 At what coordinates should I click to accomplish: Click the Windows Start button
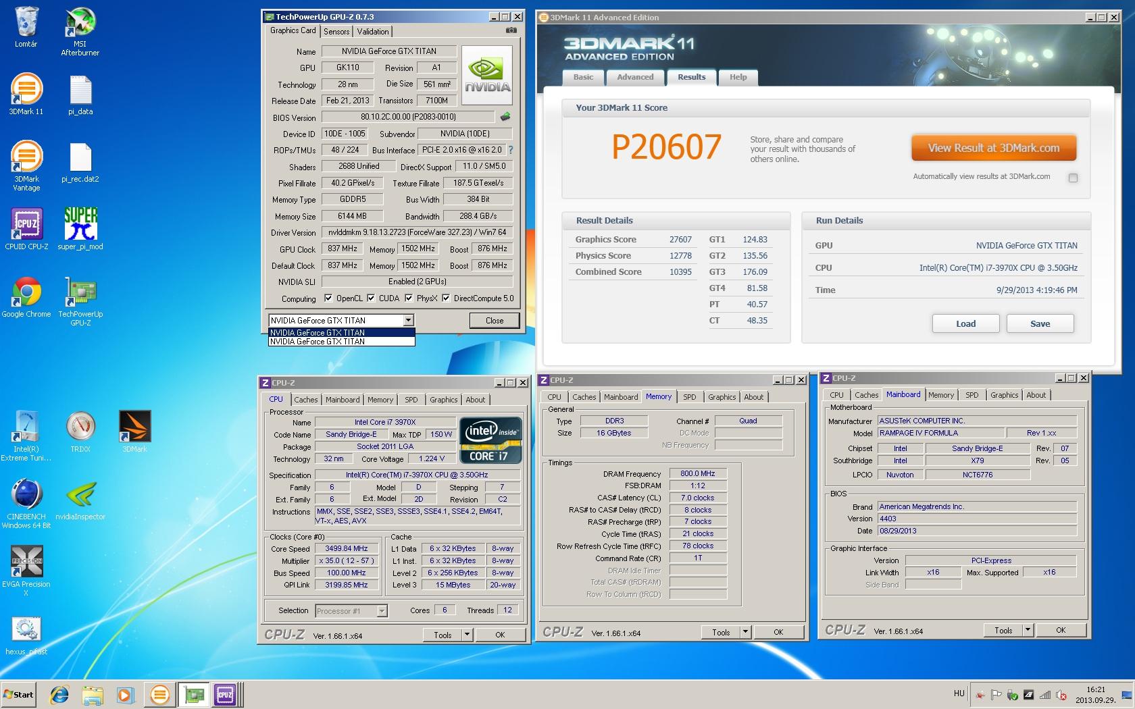pos(18,695)
